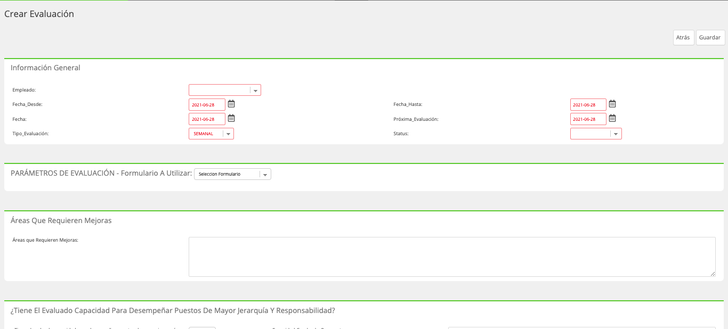Expand the Status dropdown
728x329 pixels.
[596, 134]
